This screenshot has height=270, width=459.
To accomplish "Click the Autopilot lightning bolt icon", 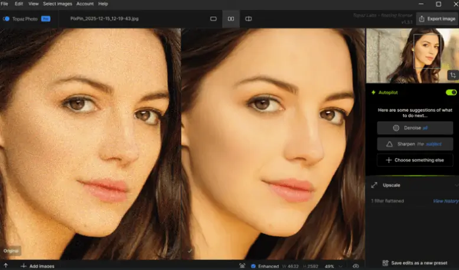I will click(x=373, y=93).
